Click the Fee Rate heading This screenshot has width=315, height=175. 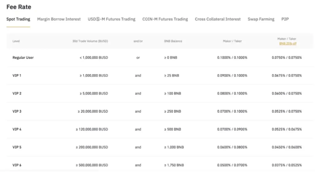[x=19, y=7]
